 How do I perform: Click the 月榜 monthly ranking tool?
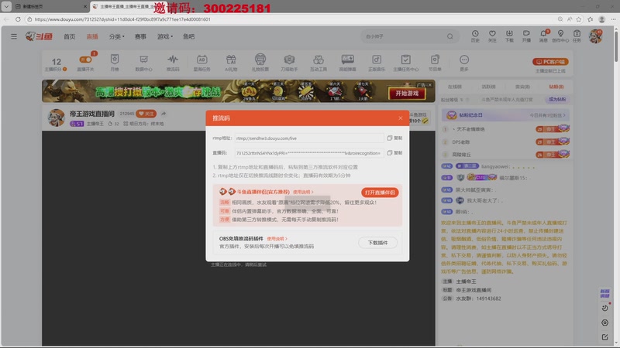click(115, 63)
